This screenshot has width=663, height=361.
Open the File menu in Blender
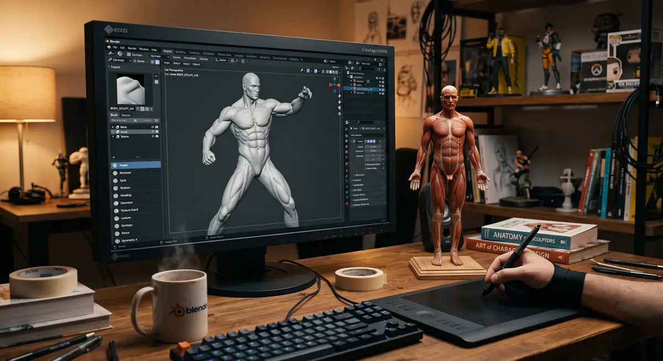(115, 47)
